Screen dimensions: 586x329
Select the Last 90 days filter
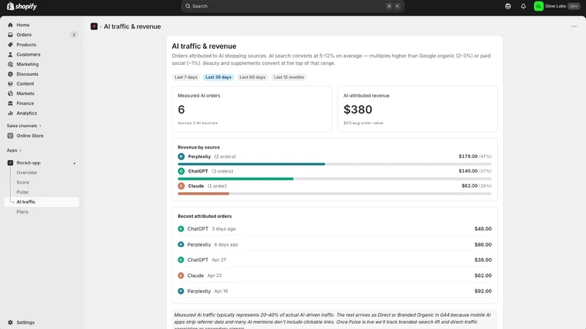point(252,77)
